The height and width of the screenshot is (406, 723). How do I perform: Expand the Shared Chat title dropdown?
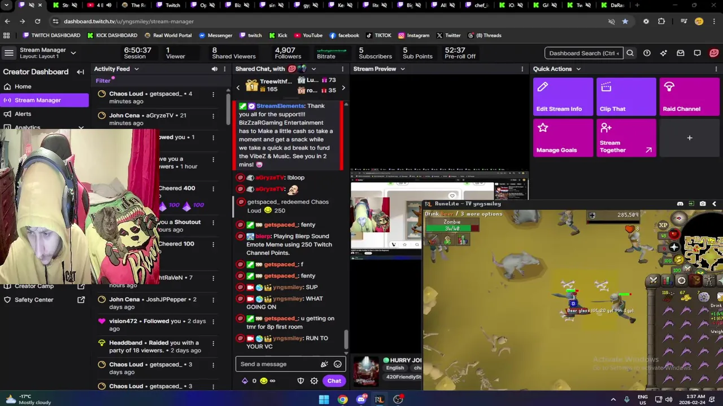click(x=313, y=69)
